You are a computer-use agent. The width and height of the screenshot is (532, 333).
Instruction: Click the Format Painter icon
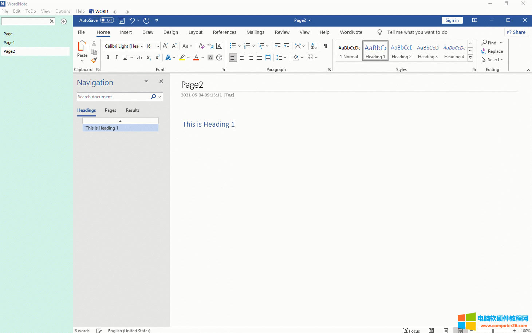tap(94, 60)
